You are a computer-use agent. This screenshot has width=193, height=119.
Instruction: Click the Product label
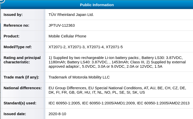[x=12, y=36]
